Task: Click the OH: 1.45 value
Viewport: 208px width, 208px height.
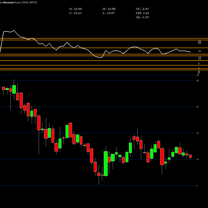Action: pos(142,13)
